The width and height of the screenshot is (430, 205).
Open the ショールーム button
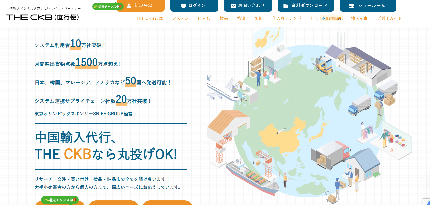click(x=368, y=6)
